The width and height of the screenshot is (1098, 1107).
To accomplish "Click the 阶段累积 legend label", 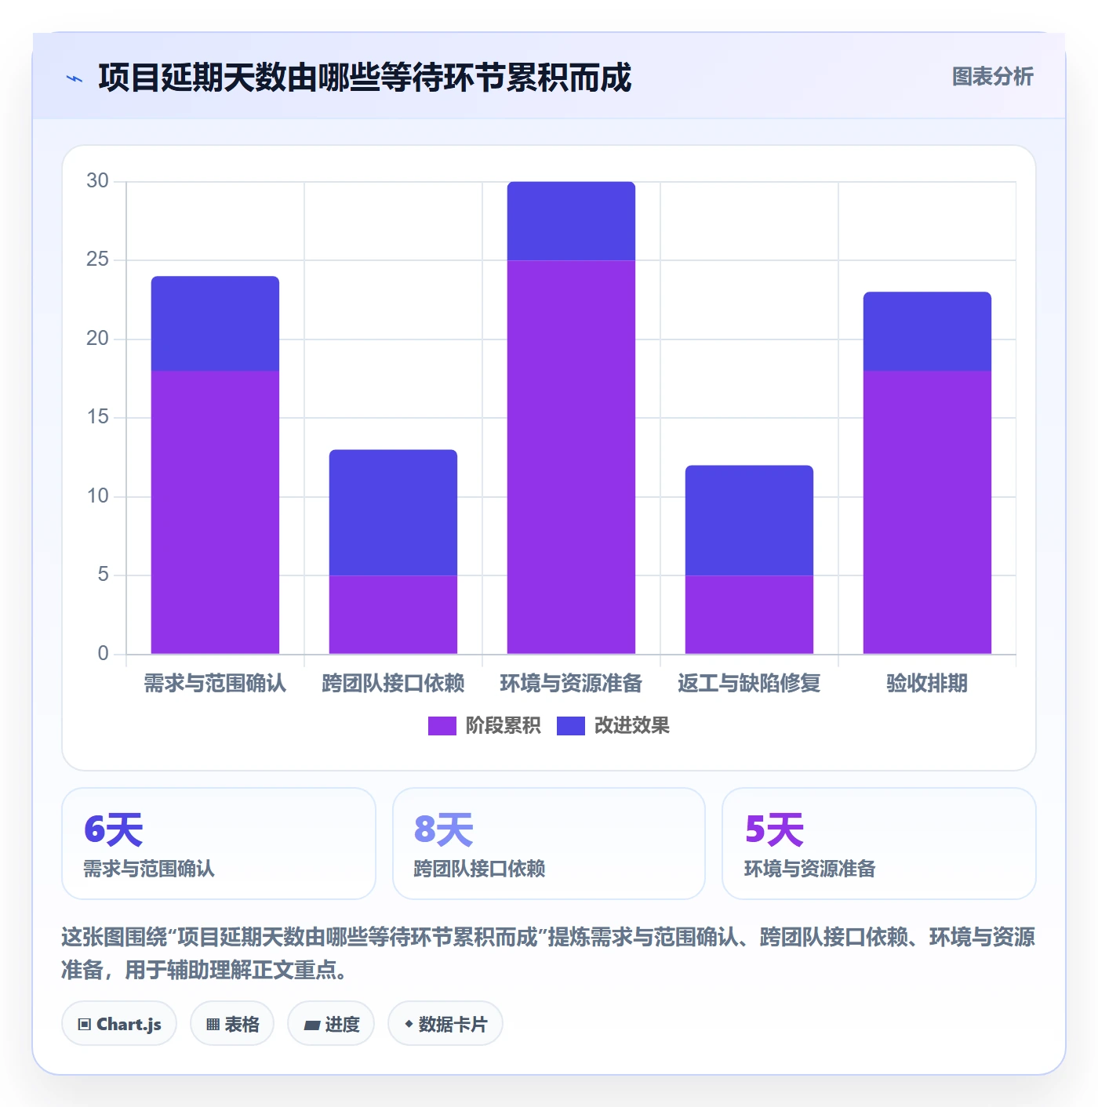I will 503,726.
